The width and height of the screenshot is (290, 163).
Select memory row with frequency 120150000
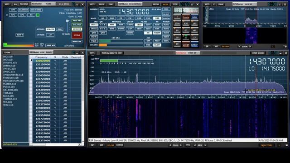pyautogui.click(x=57, y=64)
